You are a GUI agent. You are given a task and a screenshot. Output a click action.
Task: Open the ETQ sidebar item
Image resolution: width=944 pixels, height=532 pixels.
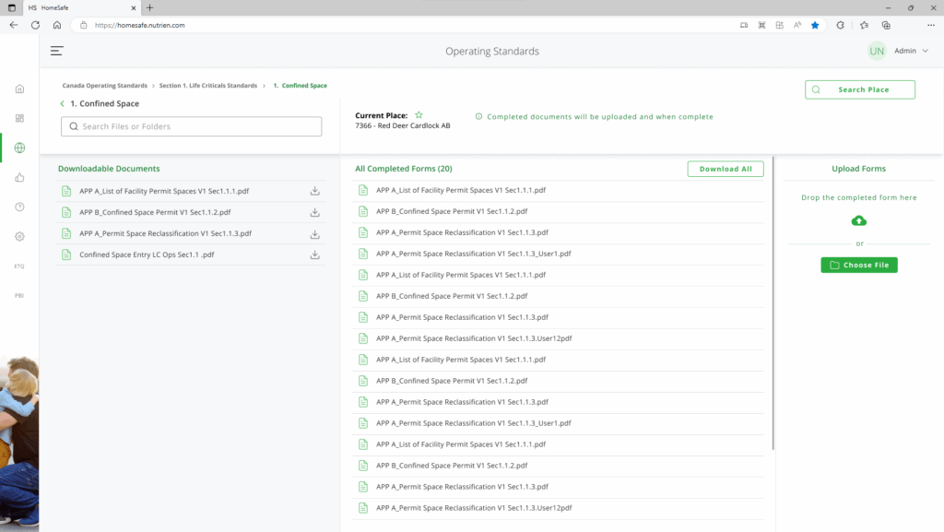tap(19, 266)
